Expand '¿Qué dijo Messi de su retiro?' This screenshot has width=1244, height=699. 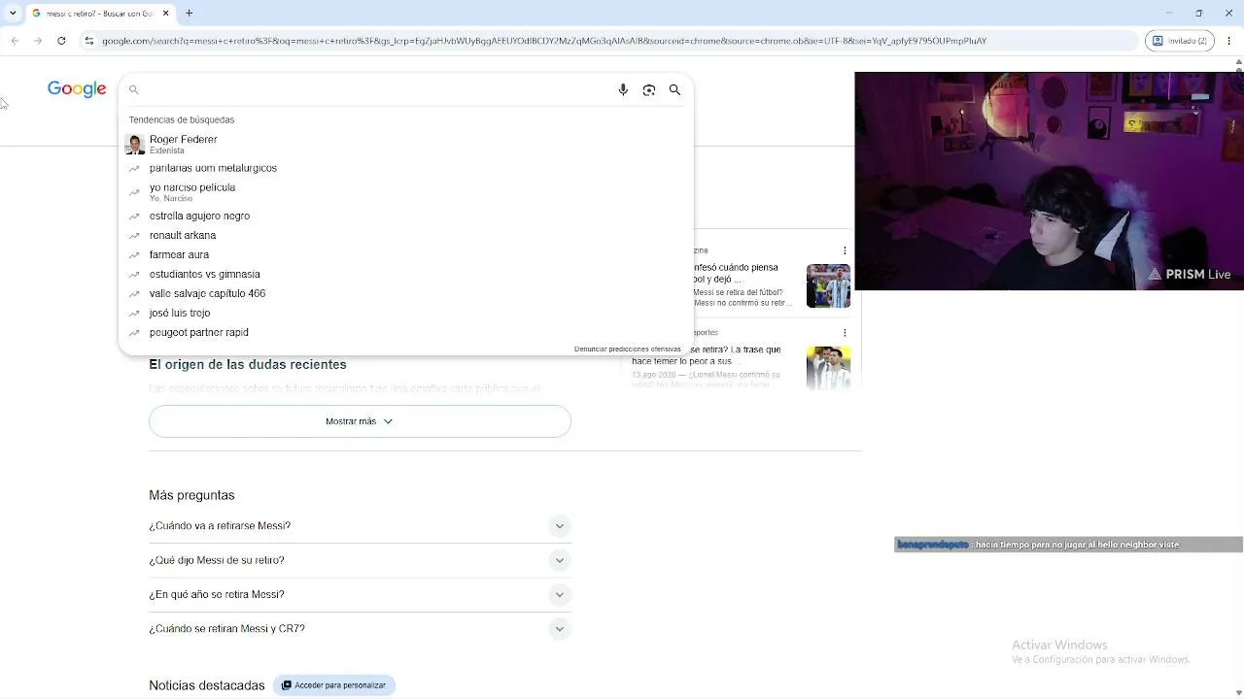(360, 560)
